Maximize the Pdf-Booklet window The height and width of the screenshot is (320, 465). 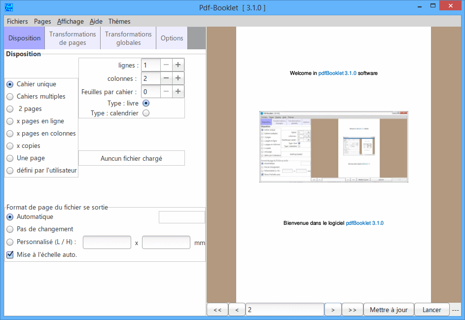tap(432, 6)
